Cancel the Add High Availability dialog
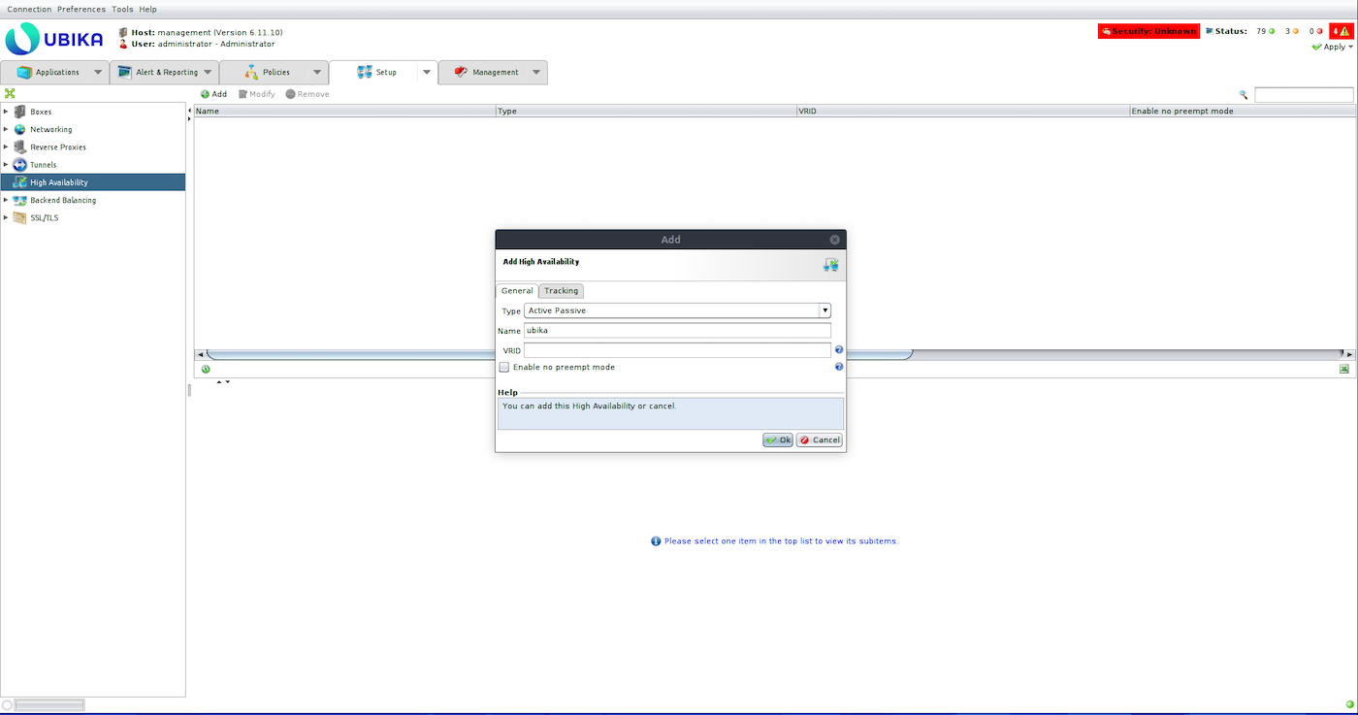The height and width of the screenshot is (715, 1358). pyautogui.click(x=820, y=440)
